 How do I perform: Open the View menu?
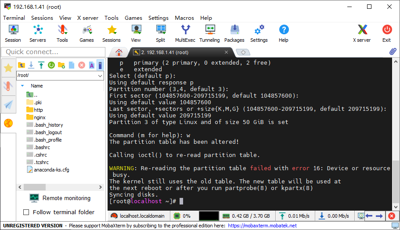click(x=65, y=18)
